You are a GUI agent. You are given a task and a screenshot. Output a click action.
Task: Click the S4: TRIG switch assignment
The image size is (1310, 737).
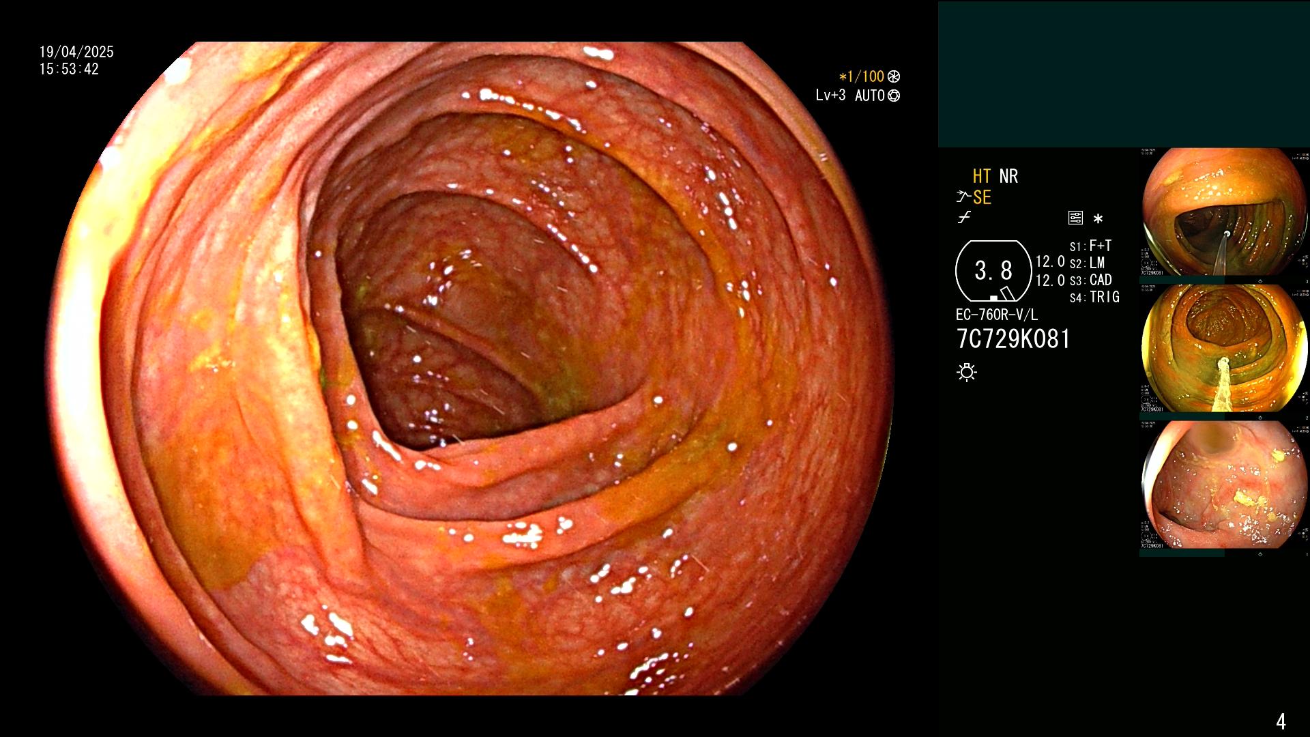pyautogui.click(x=1094, y=297)
